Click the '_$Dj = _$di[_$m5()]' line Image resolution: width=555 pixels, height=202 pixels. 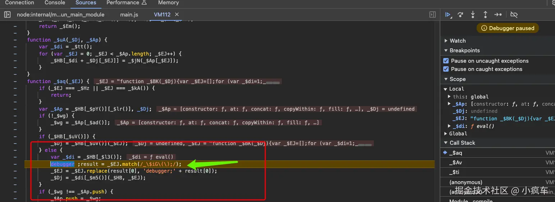[x=98, y=178]
